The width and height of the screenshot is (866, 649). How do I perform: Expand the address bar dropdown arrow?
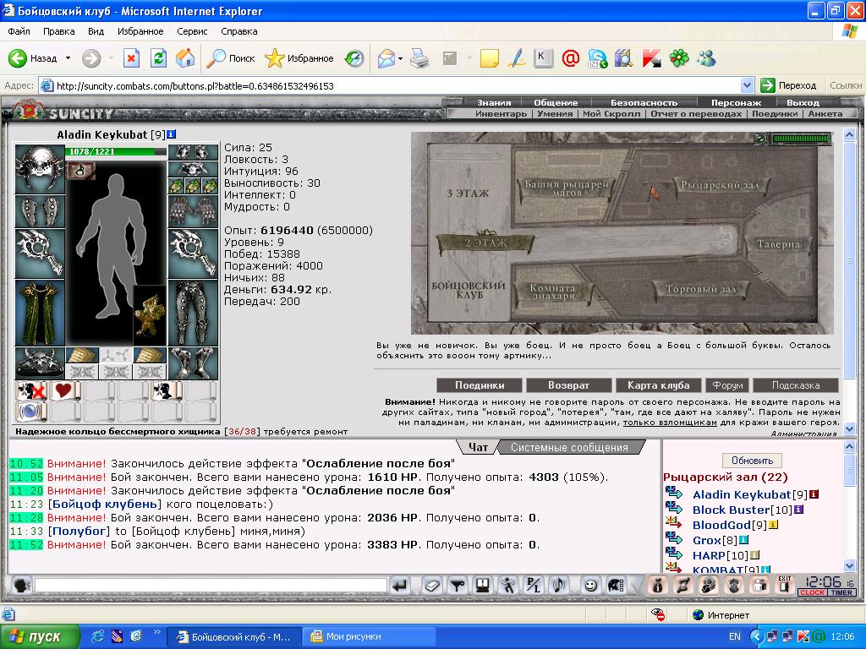point(747,85)
